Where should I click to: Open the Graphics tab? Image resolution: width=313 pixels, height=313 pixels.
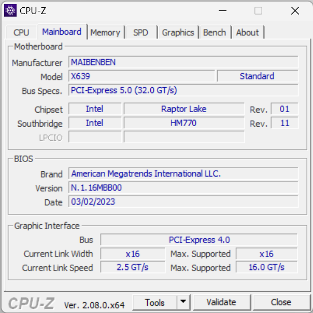click(178, 32)
